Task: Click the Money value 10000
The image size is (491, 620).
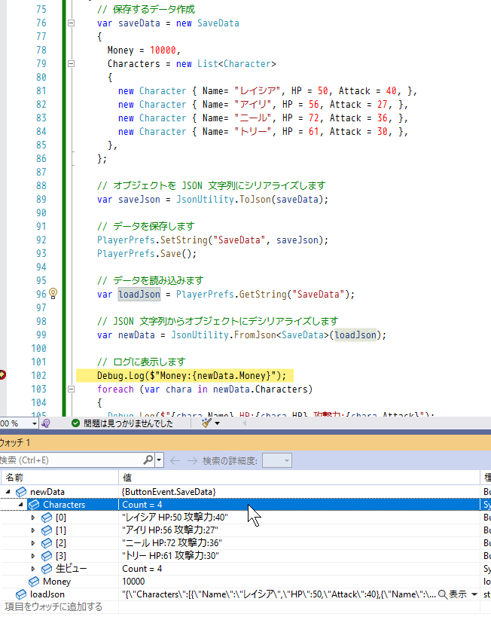Action: coord(133,582)
